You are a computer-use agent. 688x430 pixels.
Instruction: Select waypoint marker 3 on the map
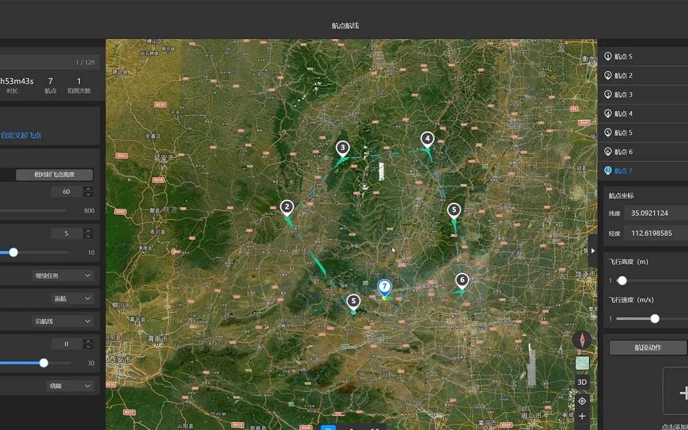pos(342,149)
